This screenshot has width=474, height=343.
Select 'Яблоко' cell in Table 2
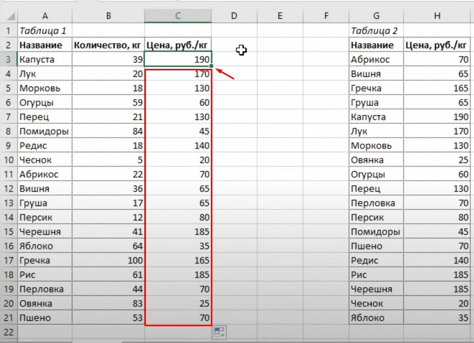pos(376,318)
